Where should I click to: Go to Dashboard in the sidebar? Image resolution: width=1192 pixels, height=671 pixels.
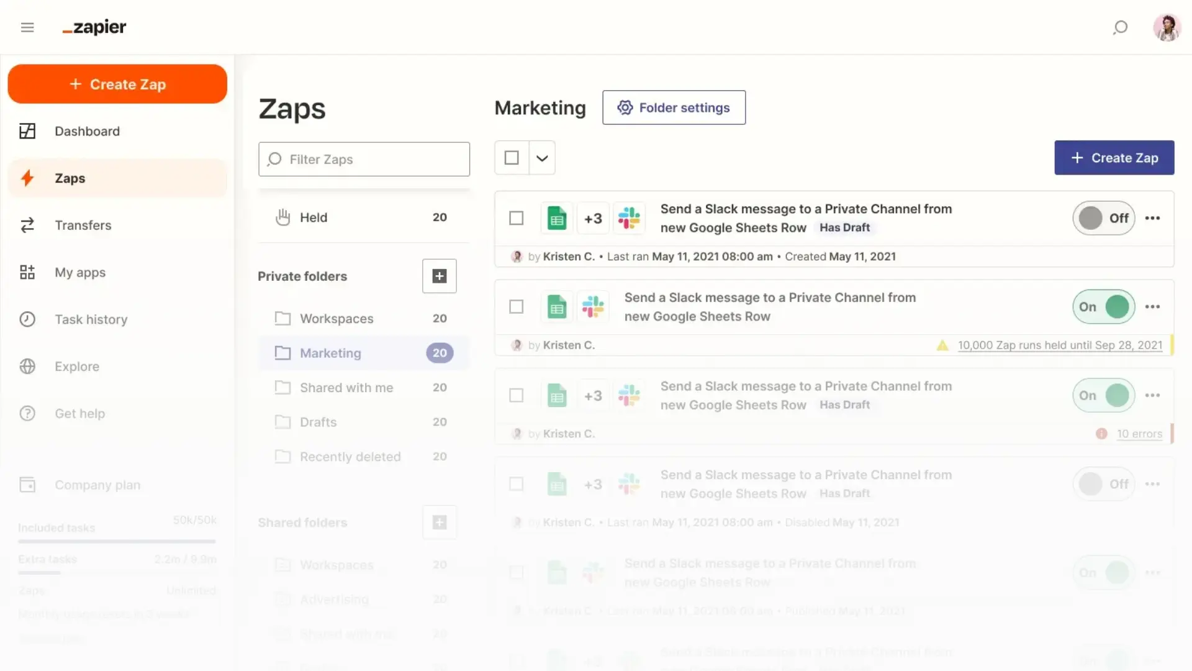coord(117,131)
